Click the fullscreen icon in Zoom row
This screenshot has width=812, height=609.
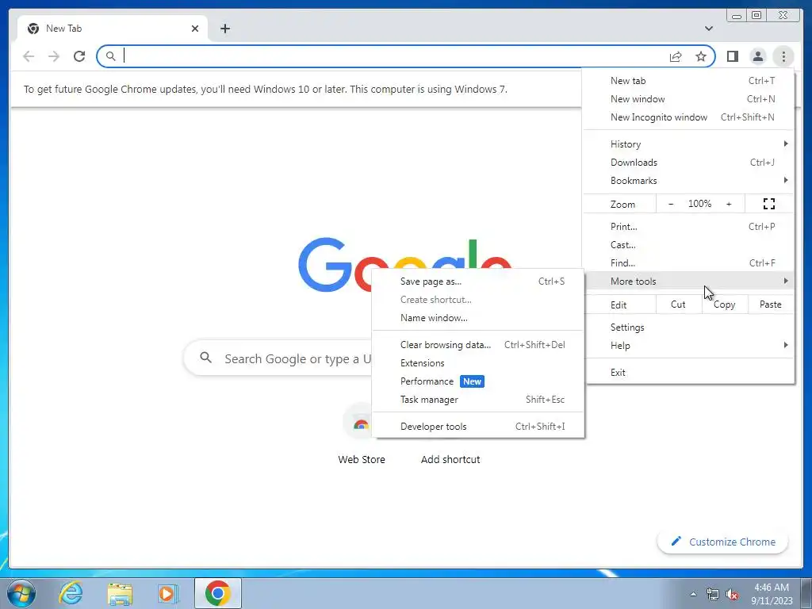[769, 204]
